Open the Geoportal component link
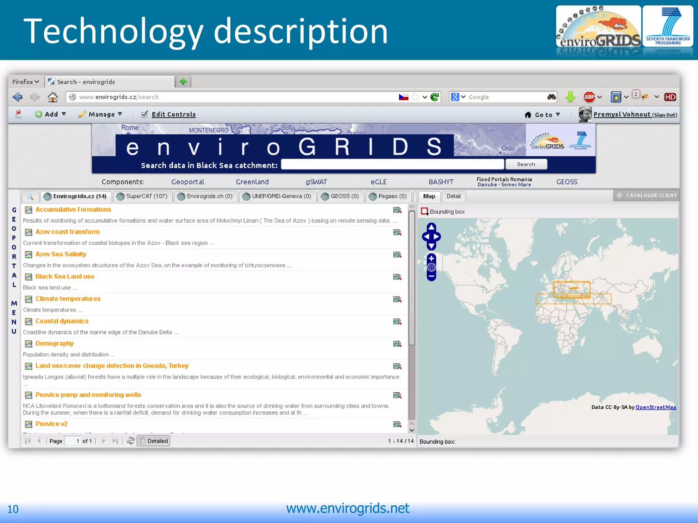698x523 pixels. point(188,182)
